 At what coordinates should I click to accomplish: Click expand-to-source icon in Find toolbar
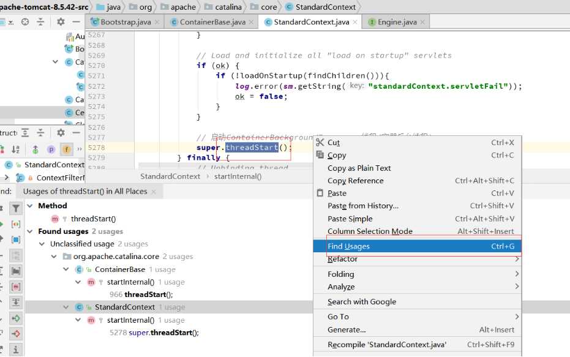(x=16, y=302)
